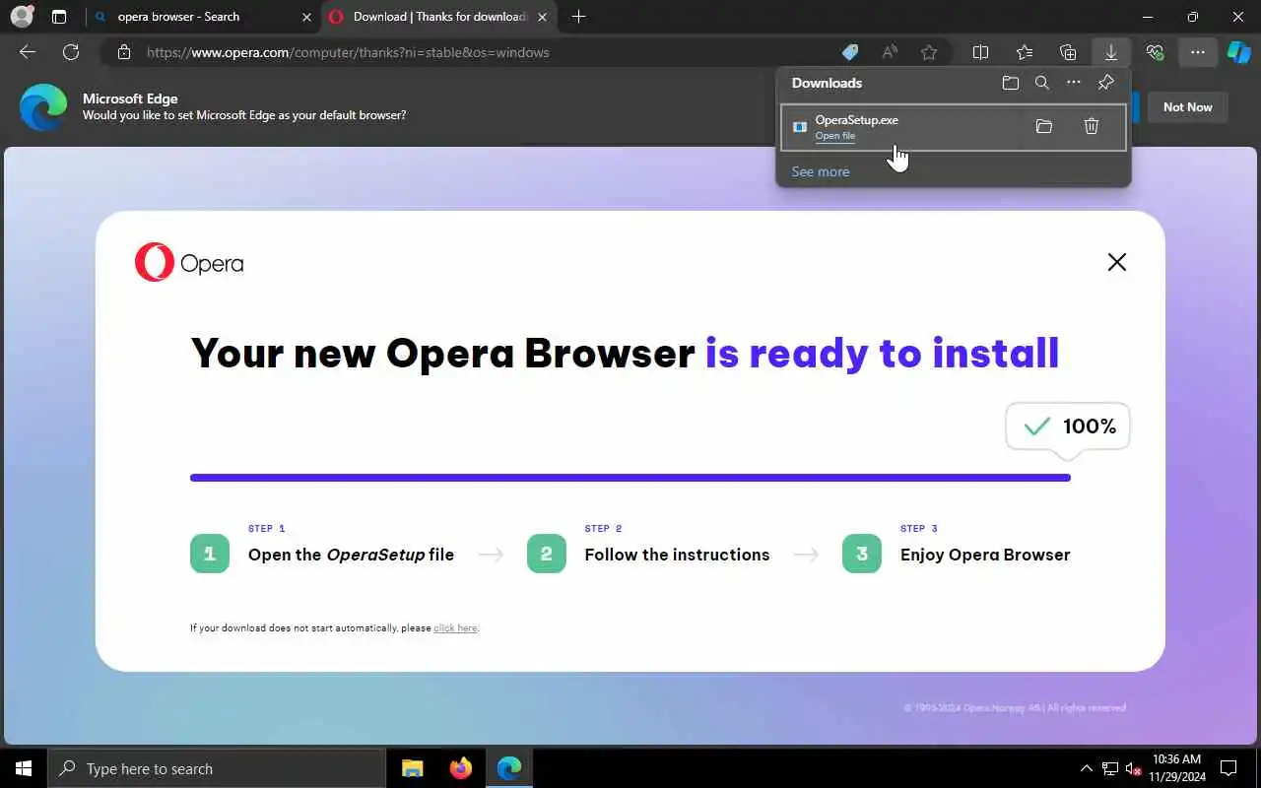Dismiss default browser prompt with Not Now
The image size is (1261, 788).
[1187, 107]
